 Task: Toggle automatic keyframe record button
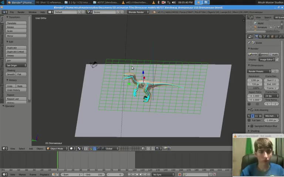click(180, 174)
